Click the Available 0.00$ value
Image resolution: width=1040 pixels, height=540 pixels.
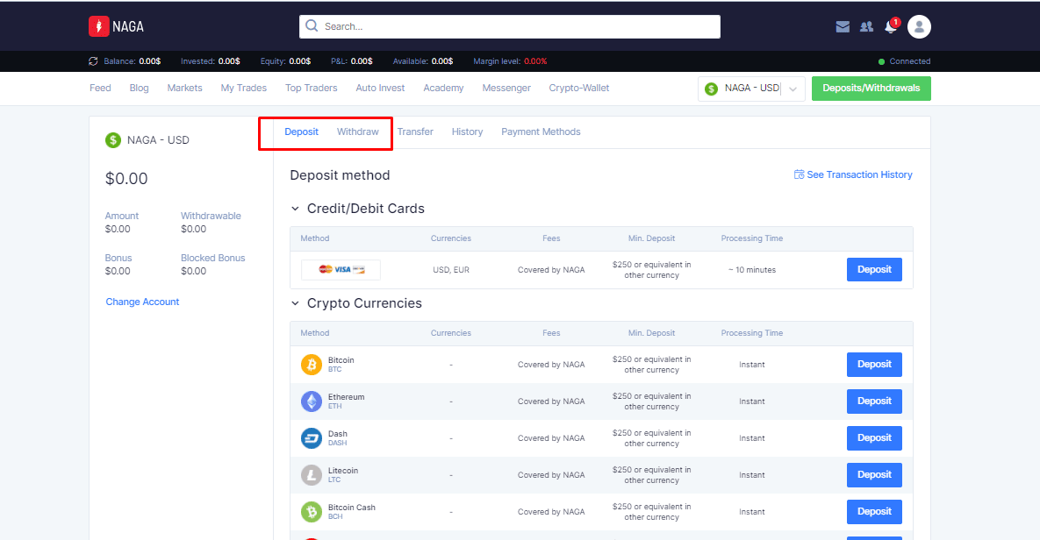[x=442, y=61]
